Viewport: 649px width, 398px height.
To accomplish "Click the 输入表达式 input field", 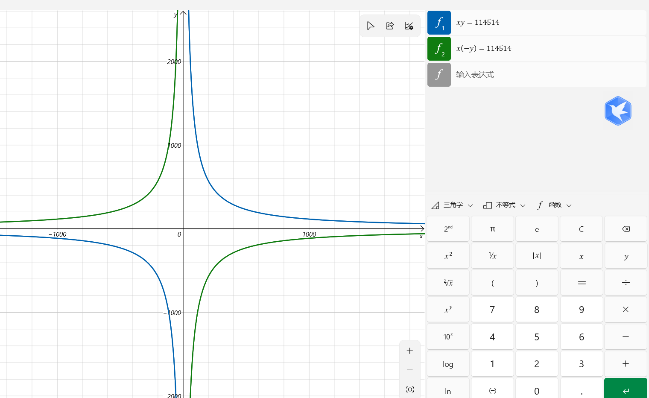I will pyautogui.click(x=549, y=75).
